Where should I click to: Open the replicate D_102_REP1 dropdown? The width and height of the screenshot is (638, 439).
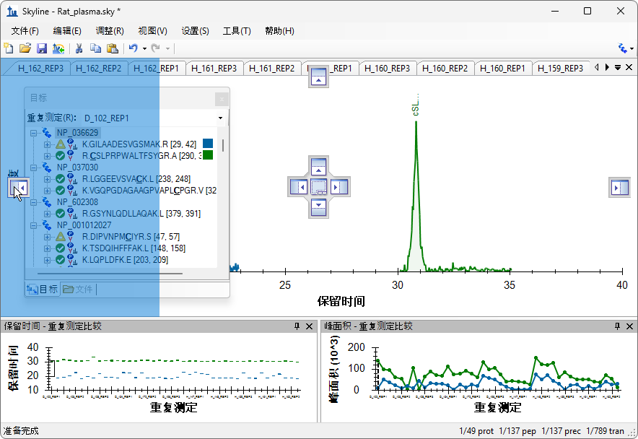pyautogui.click(x=220, y=118)
